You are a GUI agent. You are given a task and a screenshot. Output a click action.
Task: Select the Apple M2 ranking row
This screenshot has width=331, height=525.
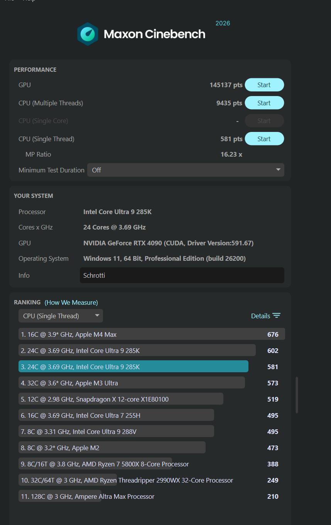pos(152,448)
